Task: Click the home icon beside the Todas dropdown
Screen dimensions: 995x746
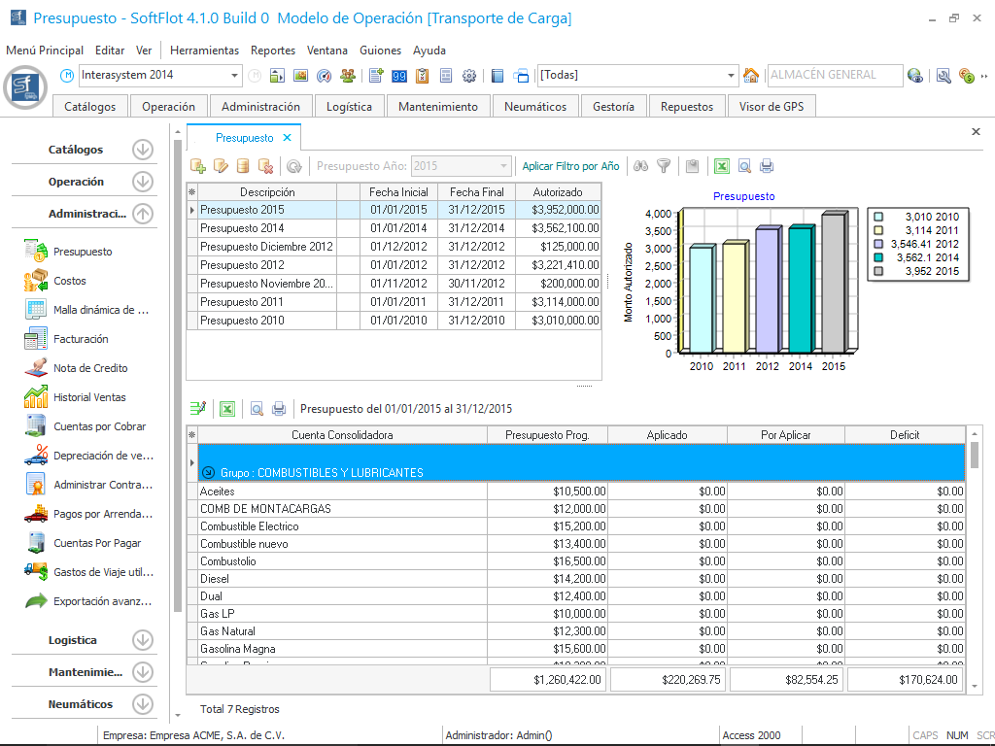Action: pyautogui.click(x=751, y=76)
